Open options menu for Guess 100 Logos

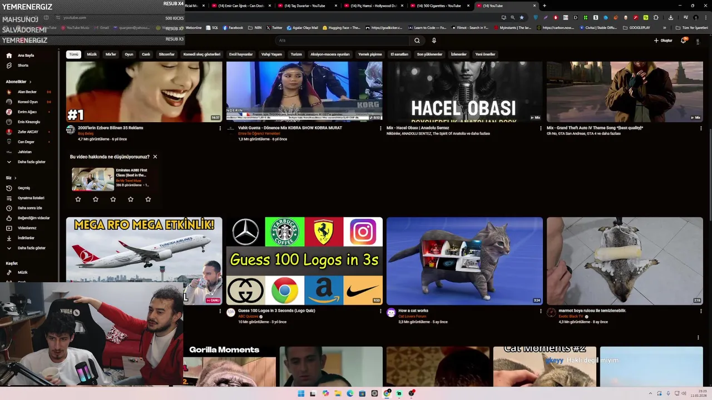380,311
